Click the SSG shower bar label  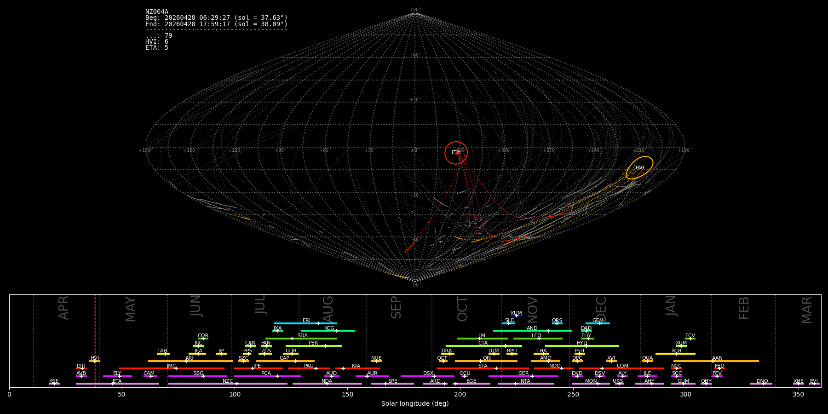click(198, 374)
